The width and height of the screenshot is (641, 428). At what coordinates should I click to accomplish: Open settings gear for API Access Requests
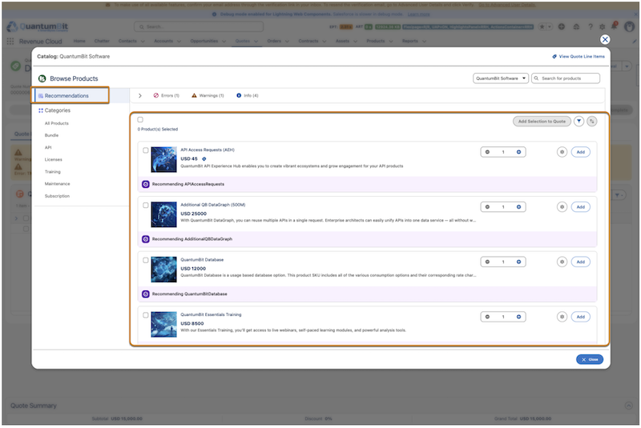tap(562, 152)
